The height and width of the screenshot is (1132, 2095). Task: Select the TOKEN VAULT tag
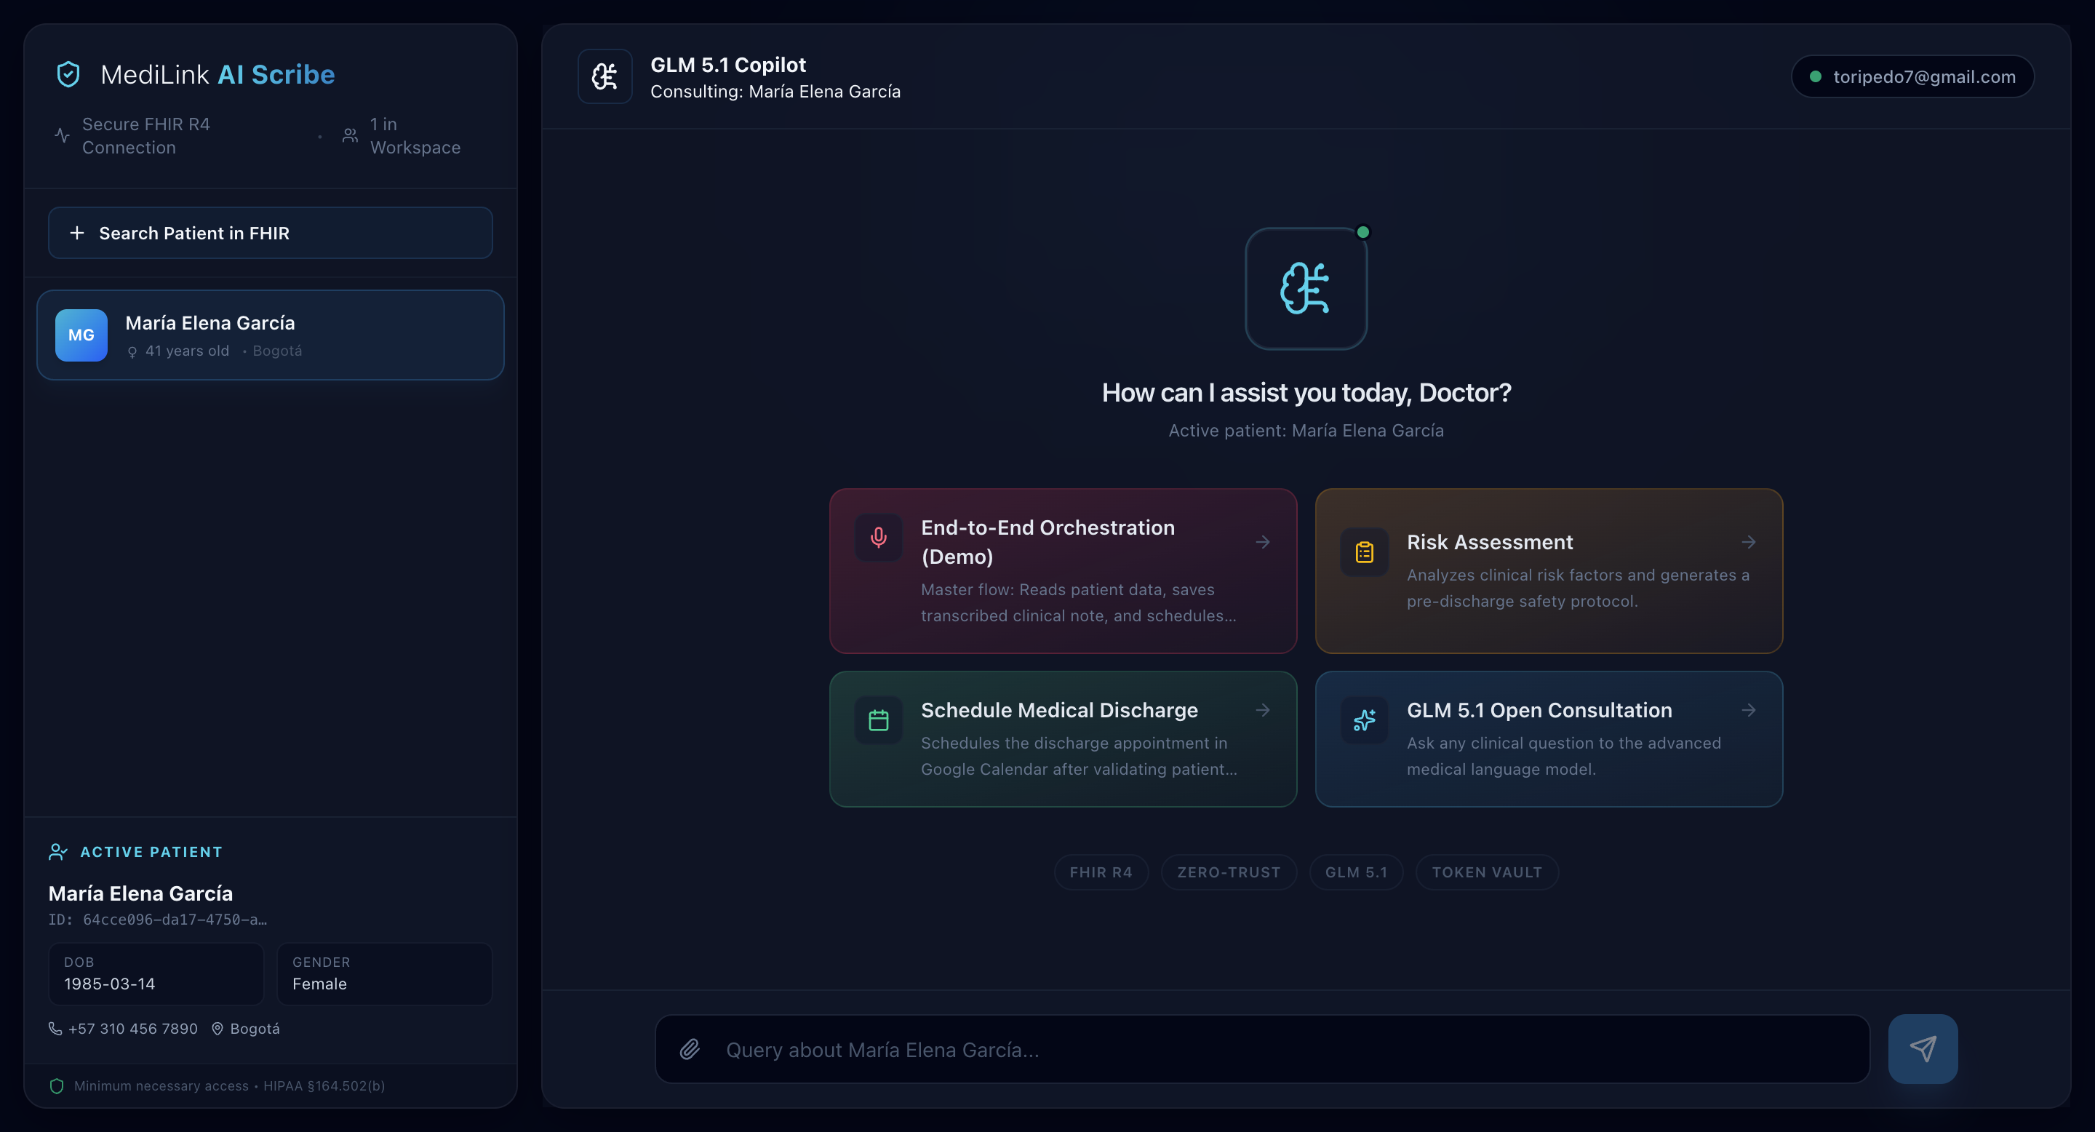pyautogui.click(x=1486, y=872)
